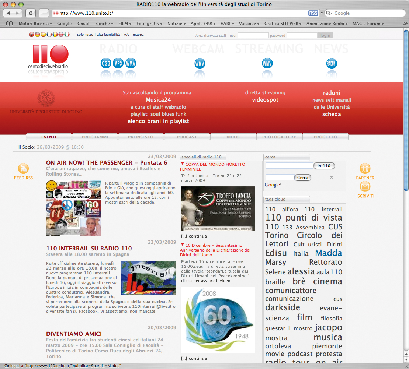This screenshot has width=409, height=369.
Task: Expand the Grafica SITI WEB bookmarks menu
Action: (x=283, y=24)
